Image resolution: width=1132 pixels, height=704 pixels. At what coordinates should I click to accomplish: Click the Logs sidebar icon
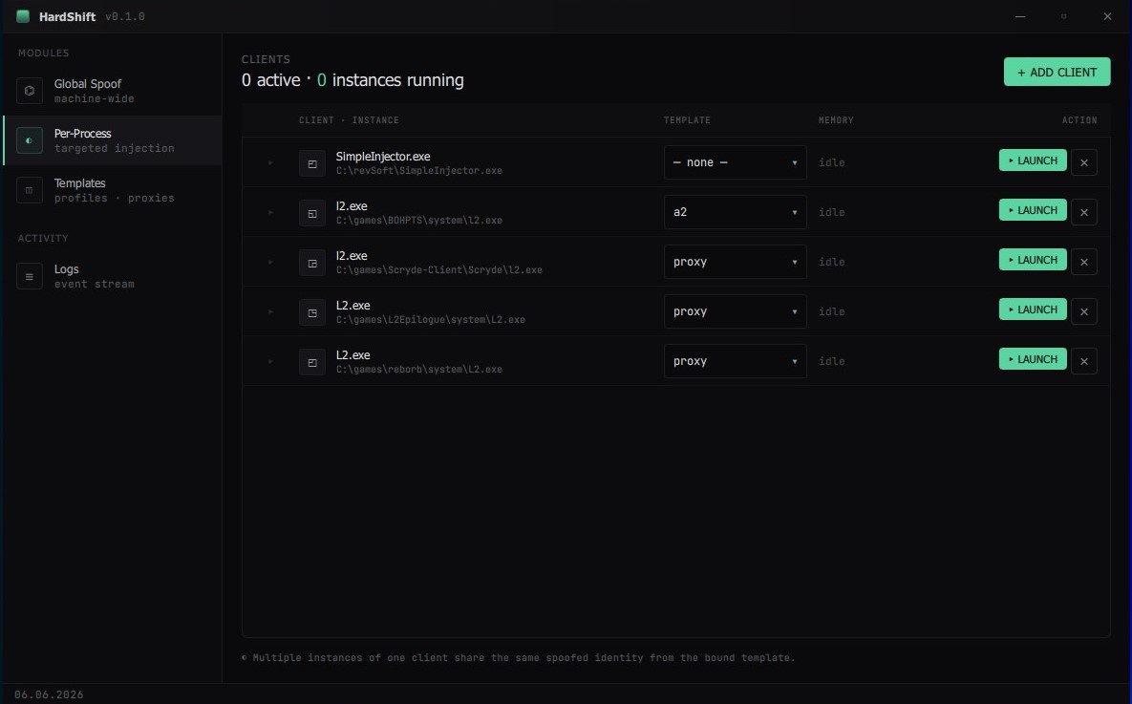30,277
